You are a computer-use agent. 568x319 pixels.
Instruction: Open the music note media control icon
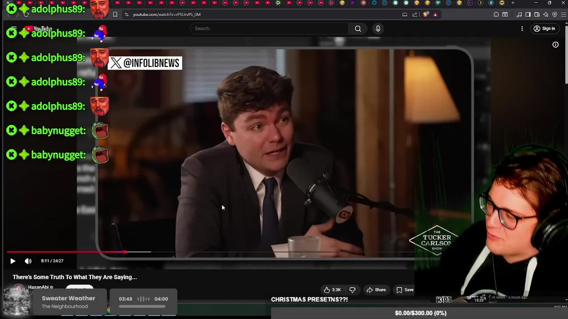[519, 15]
